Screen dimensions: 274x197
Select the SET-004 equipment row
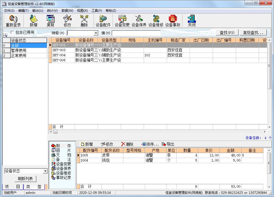click(158, 55)
